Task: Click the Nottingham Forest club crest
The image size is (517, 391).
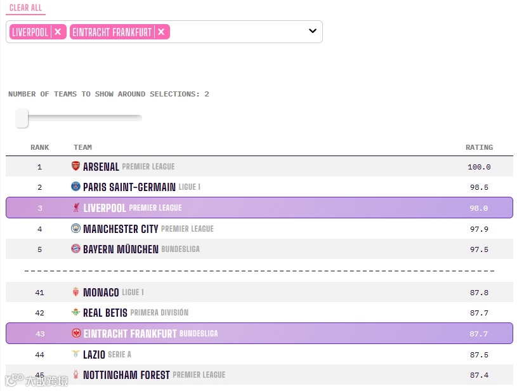Action: click(x=76, y=374)
